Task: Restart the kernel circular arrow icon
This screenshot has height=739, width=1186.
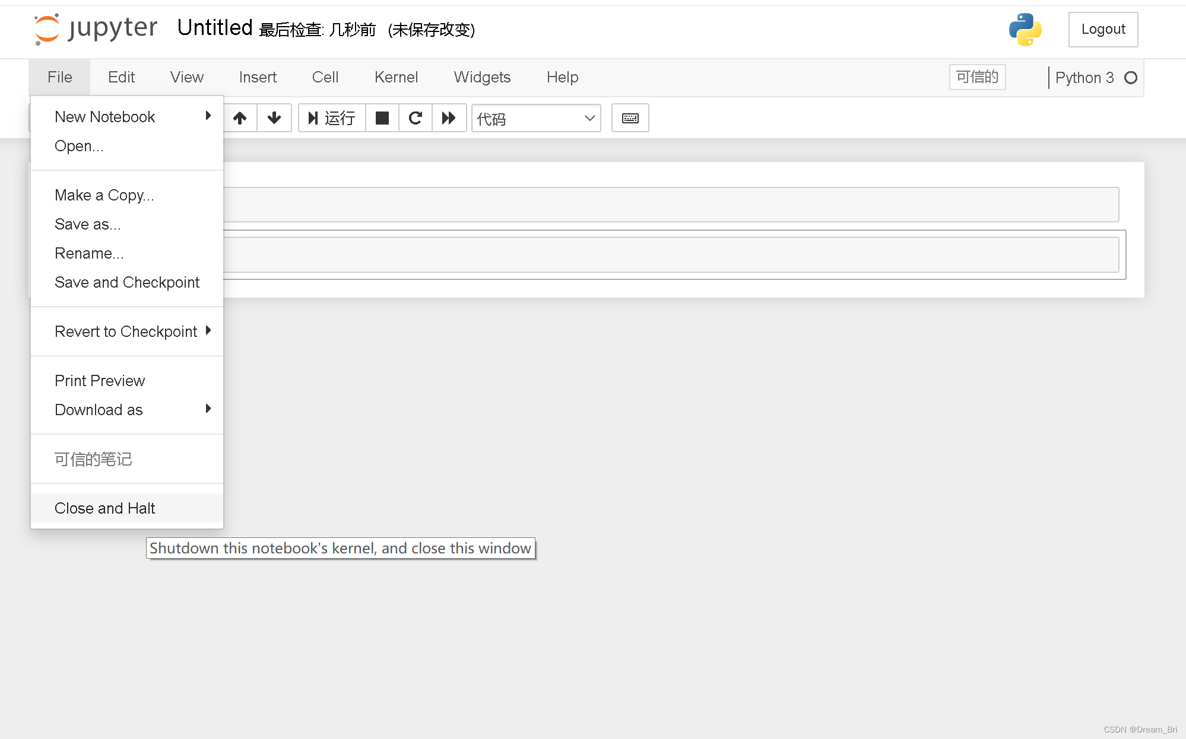Action: pyautogui.click(x=416, y=118)
